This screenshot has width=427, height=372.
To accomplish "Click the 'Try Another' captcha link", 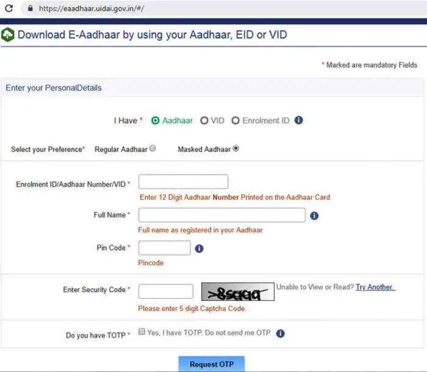I will [x=375, y=287].
